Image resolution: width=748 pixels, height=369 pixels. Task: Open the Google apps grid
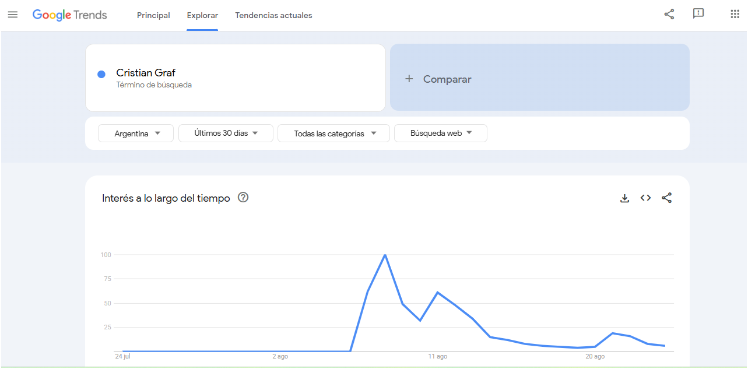pos(735,15)
